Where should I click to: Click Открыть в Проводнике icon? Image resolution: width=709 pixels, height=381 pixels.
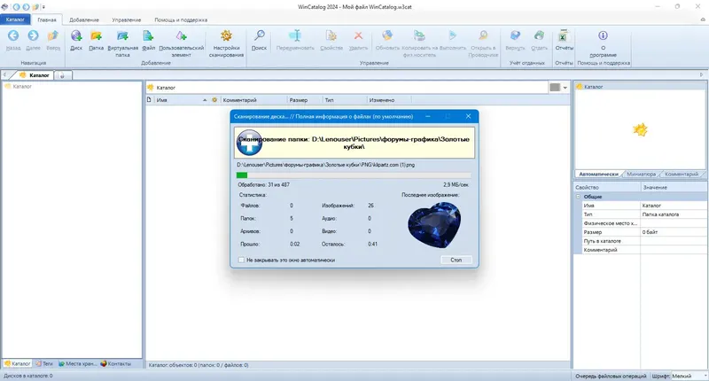point(483,35)
